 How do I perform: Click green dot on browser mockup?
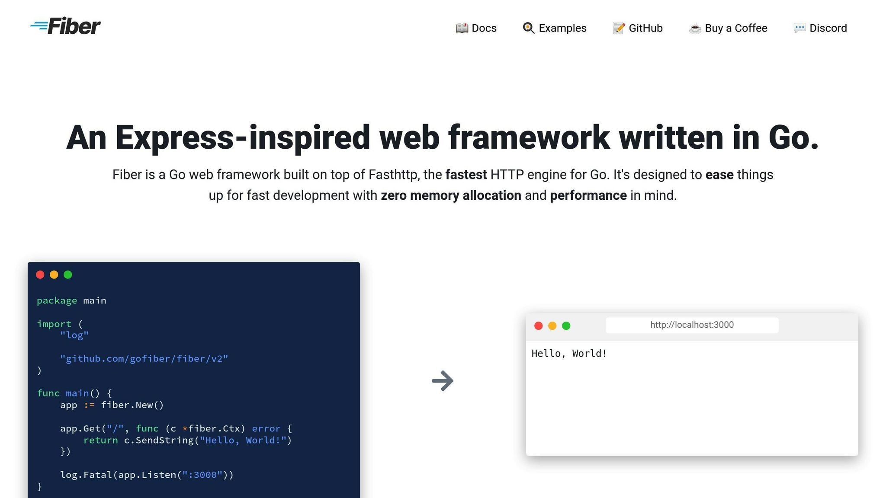click(x=566, y=326)
